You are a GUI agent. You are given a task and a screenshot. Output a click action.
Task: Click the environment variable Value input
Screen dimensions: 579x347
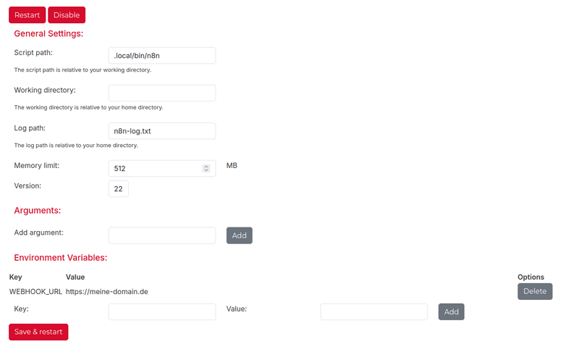tap(373, 312)
